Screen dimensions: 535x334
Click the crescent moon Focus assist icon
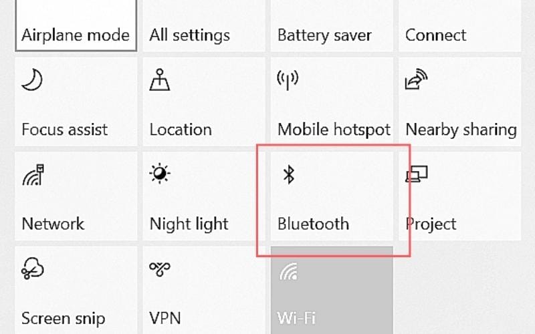(x=31, y=79)
